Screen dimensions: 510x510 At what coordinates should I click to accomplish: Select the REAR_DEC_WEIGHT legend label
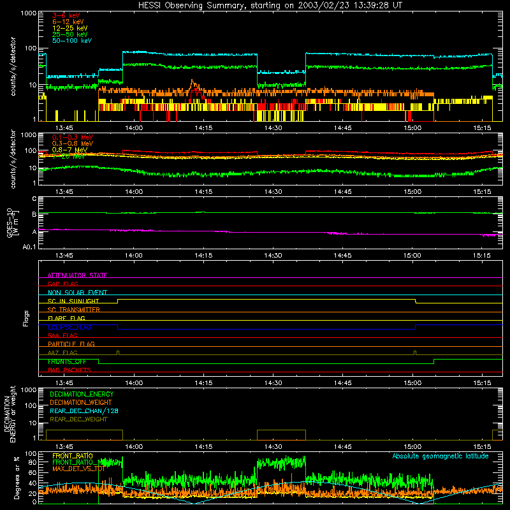pyautogui.click(x=78, y=419)
